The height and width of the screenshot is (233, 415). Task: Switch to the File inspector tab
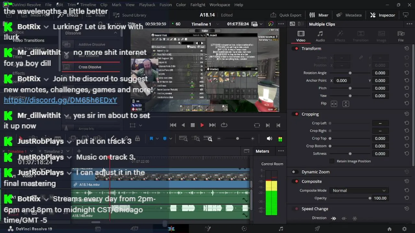[x=401, y=36]
